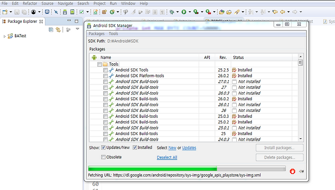Click the Deselect All link
The height and width of the screenshot is (190, 335).
coord(167,157)
